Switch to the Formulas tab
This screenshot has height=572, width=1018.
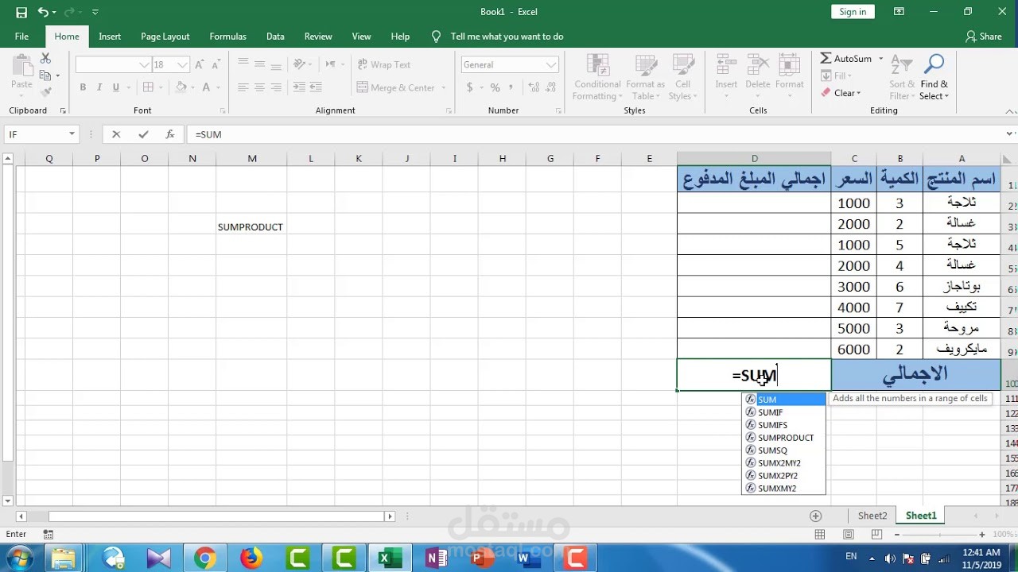click(x=227, y=37)
